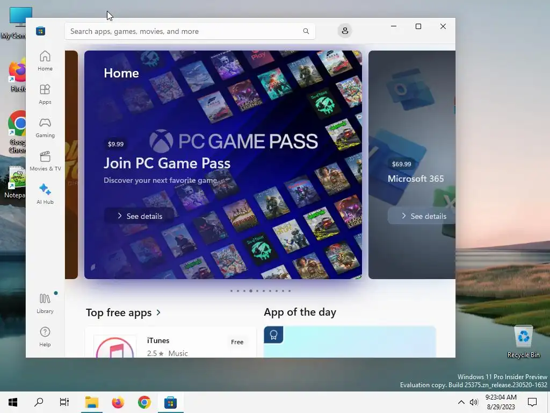Select the last carousel page dot
The height and width of the screenshot is (413, 550).
click(x=290, y=291)
